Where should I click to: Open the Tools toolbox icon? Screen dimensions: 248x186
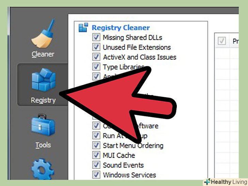tap(43, 125)
